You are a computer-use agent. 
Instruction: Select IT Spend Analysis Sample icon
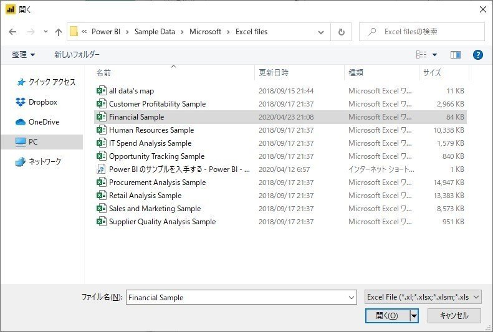101,143
